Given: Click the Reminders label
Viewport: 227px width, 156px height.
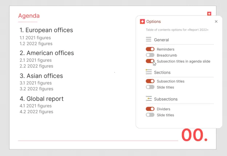Looking at the screenshot, I should click(166, 49).
